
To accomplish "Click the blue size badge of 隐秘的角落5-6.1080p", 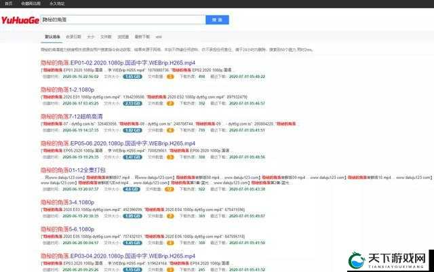I will pos(133,243).
